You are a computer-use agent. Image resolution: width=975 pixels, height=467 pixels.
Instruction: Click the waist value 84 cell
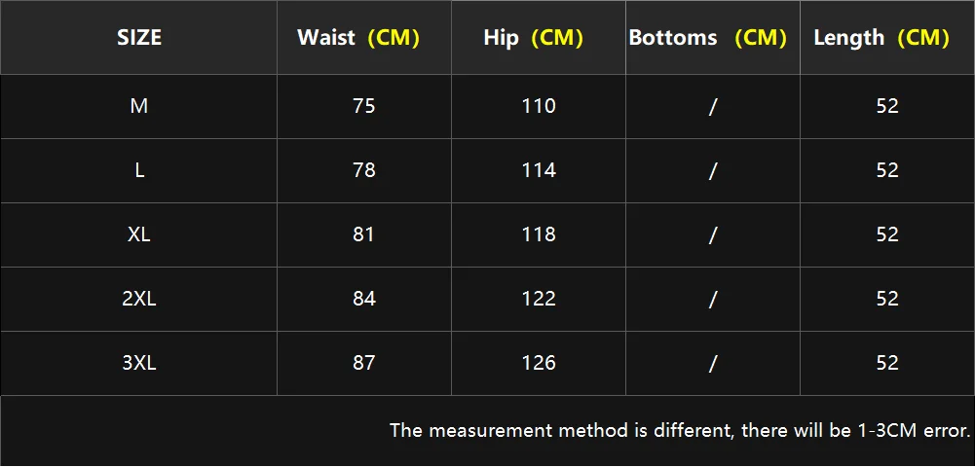364,299
